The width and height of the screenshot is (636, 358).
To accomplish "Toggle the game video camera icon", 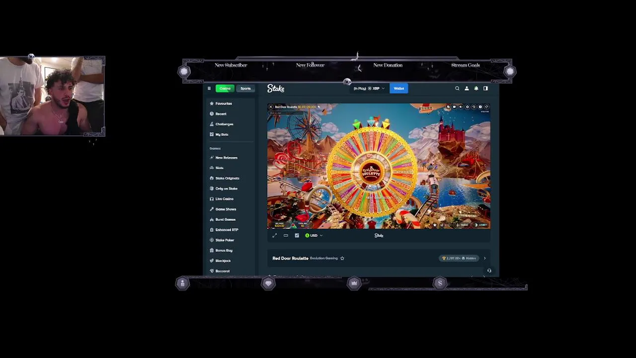I will 454,107.
